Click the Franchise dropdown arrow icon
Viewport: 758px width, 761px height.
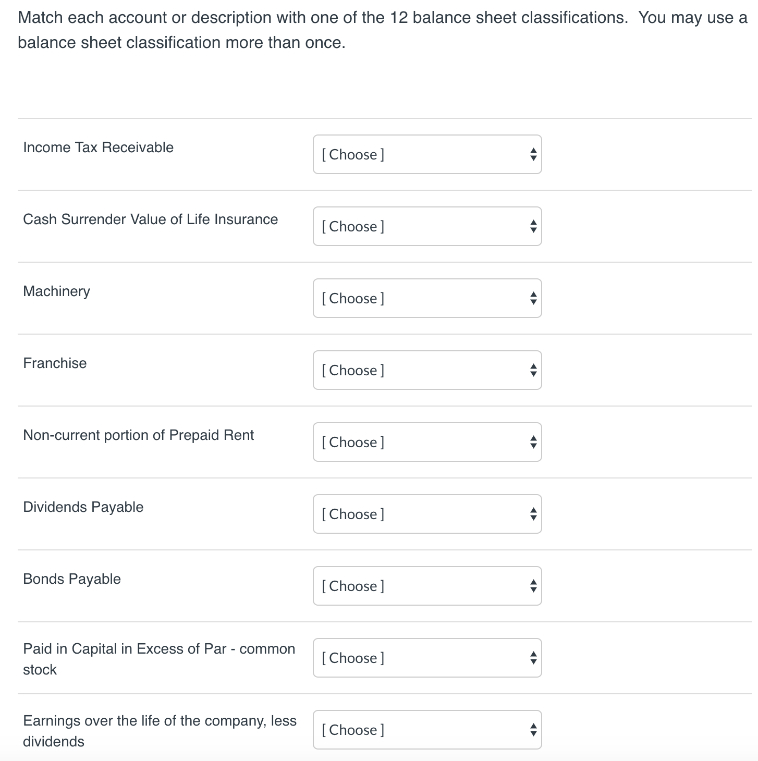(533, 370)
